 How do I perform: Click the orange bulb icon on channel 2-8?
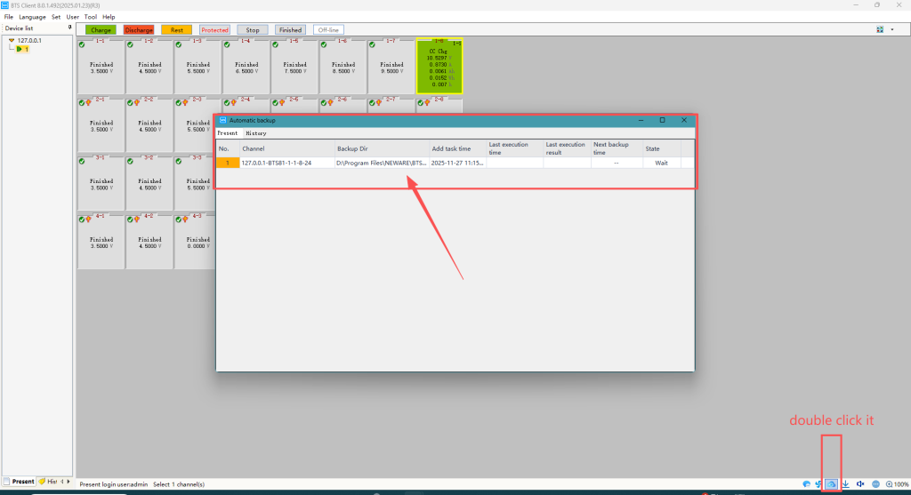point(428,103)
